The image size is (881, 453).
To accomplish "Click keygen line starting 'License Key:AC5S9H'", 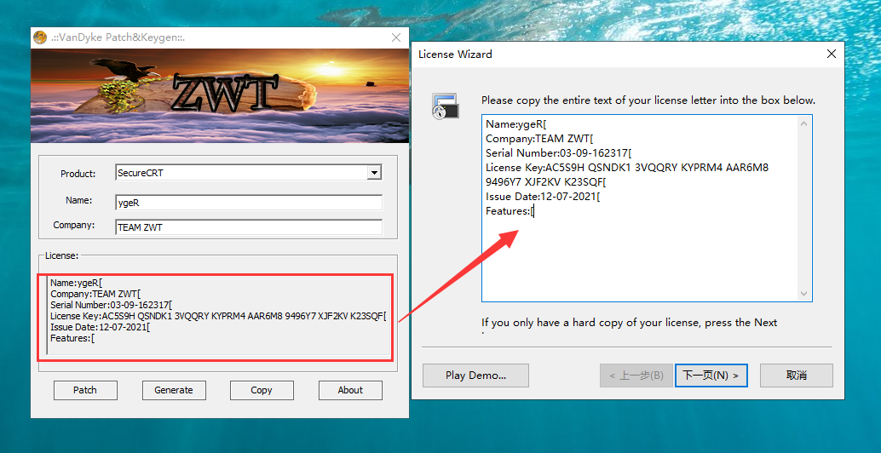I will pyautogui.click(x=219, y=316).
